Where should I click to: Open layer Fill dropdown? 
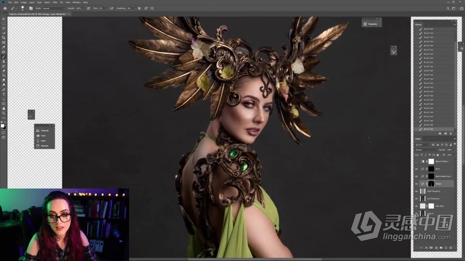tap(454, 155)
